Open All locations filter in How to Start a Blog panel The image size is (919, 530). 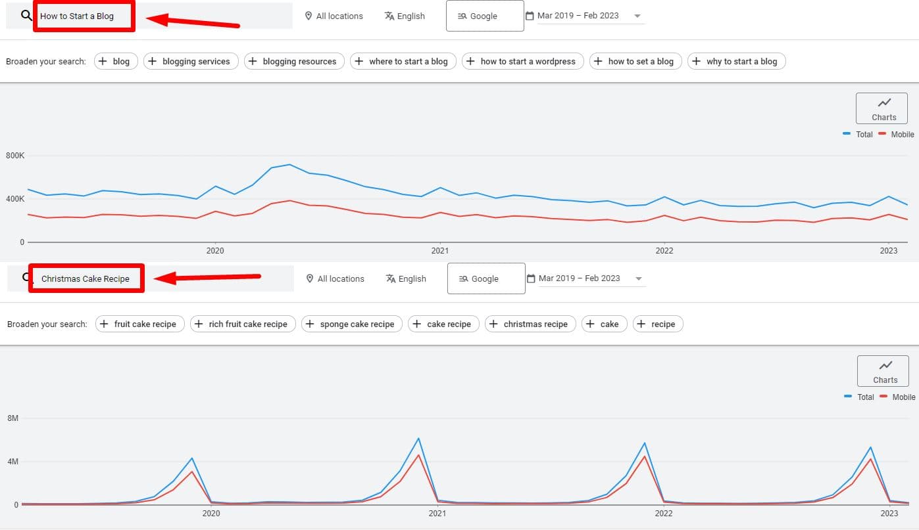(334, 16)
